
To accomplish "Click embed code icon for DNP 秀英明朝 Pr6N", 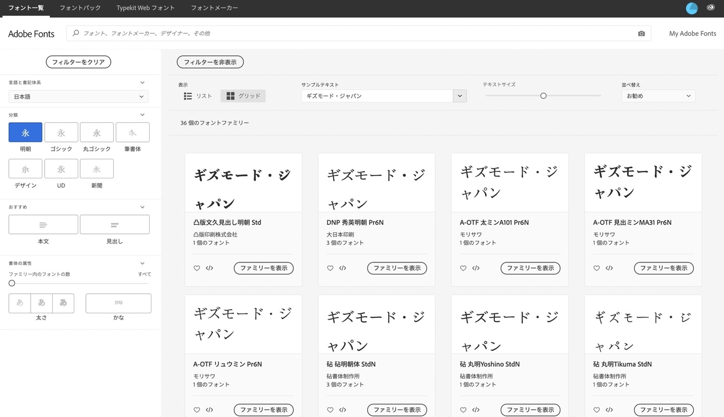I will point(343,268).
